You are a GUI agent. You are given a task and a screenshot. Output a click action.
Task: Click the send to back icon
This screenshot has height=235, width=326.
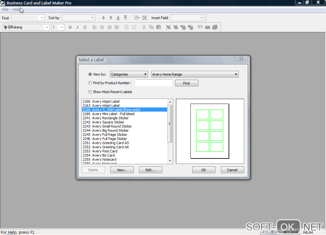190,27
